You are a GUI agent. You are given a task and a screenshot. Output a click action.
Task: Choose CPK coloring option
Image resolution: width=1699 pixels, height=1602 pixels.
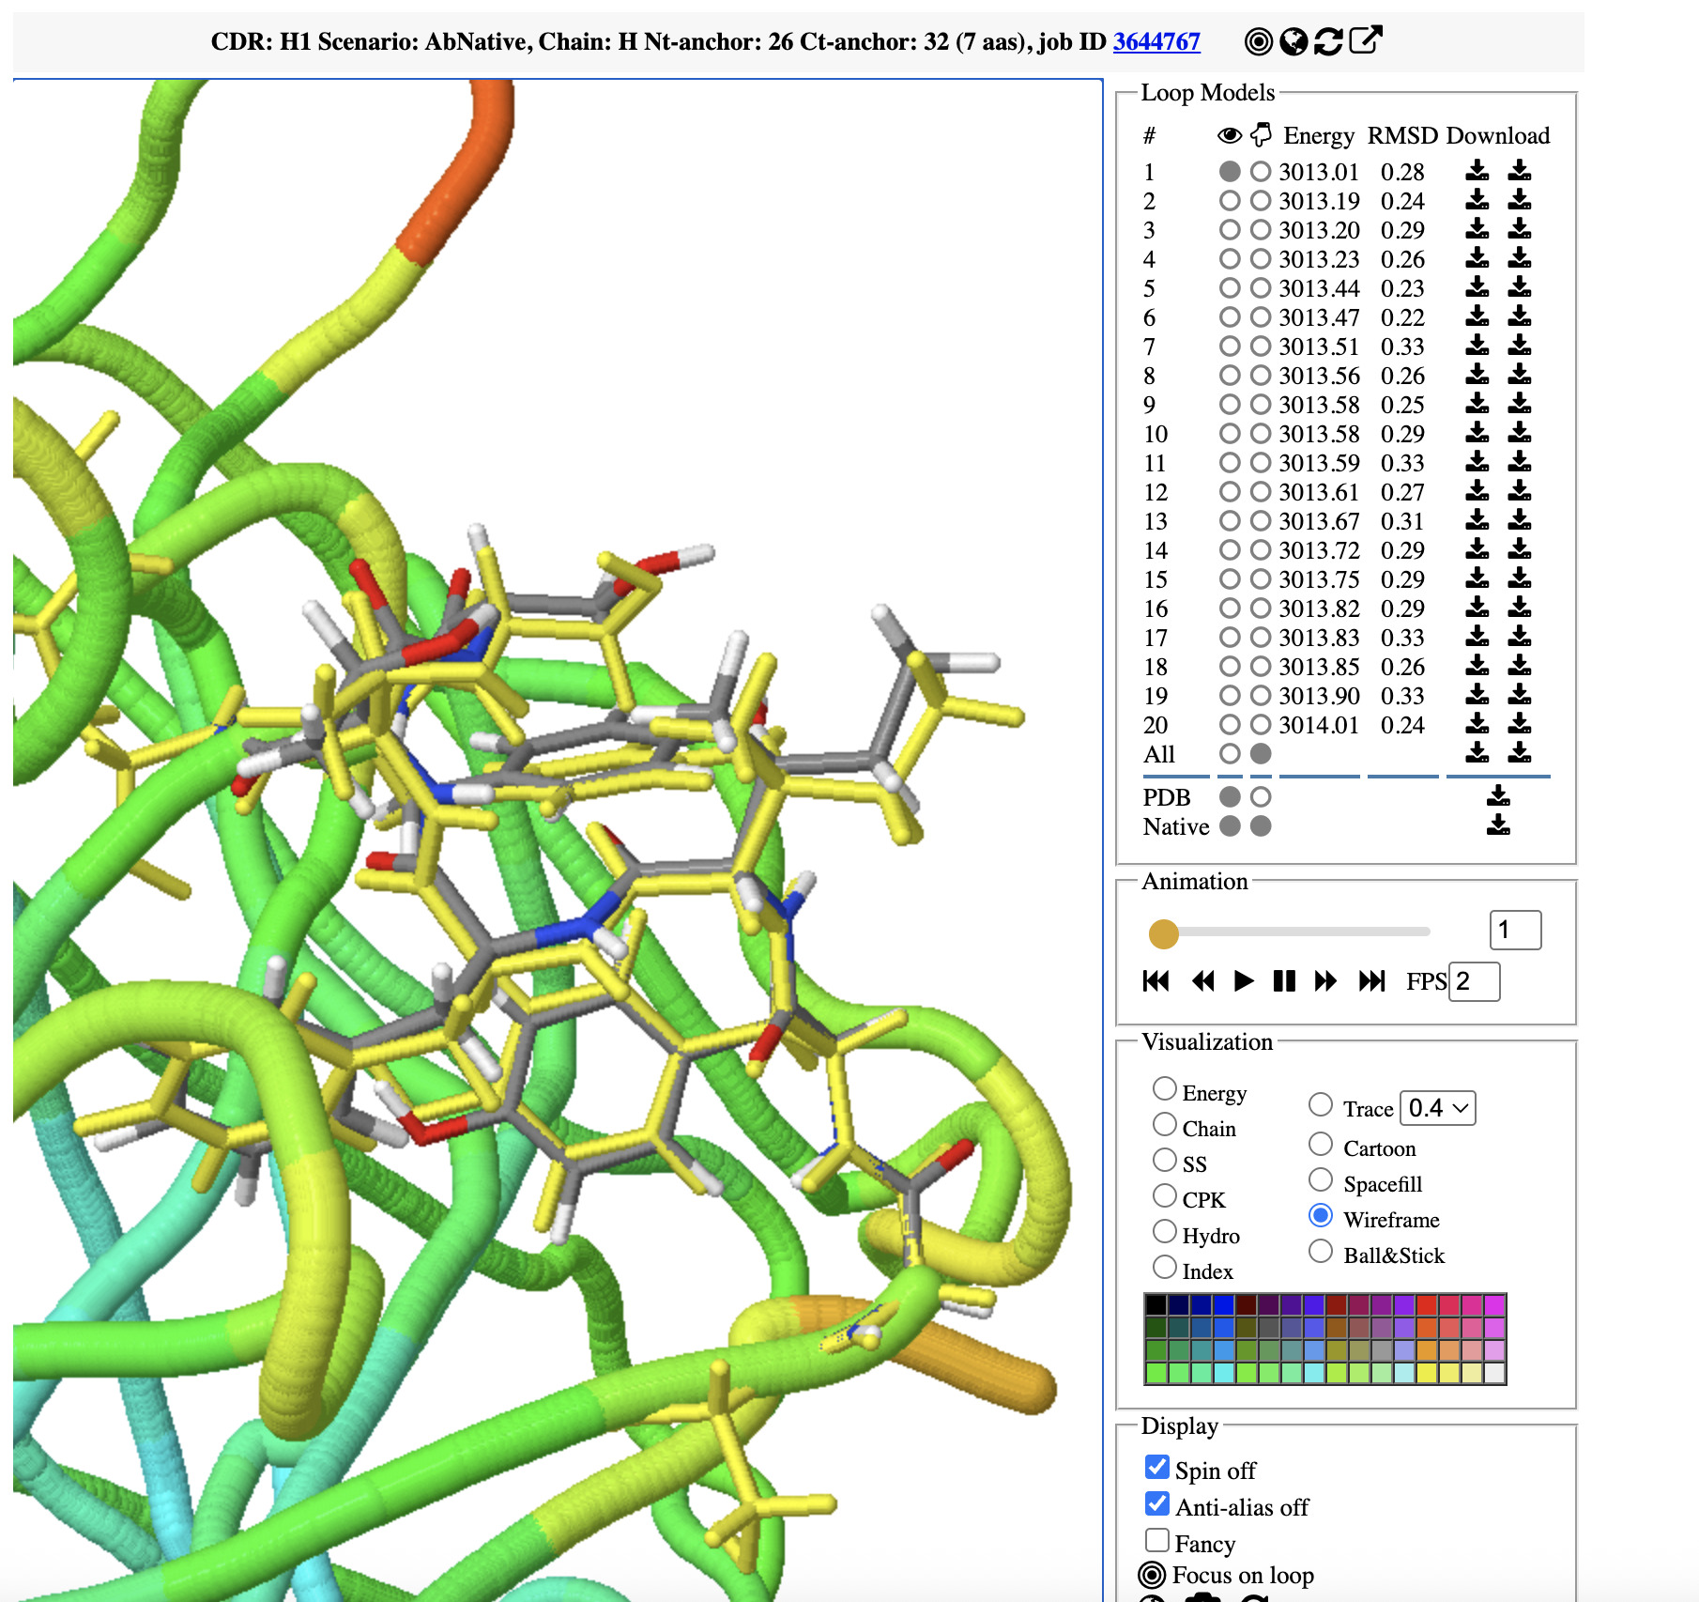point(1165,1195)
